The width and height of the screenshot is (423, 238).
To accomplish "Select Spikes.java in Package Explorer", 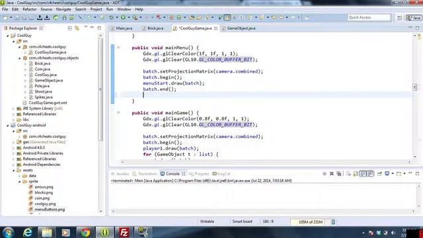I will tap(44, 97).
